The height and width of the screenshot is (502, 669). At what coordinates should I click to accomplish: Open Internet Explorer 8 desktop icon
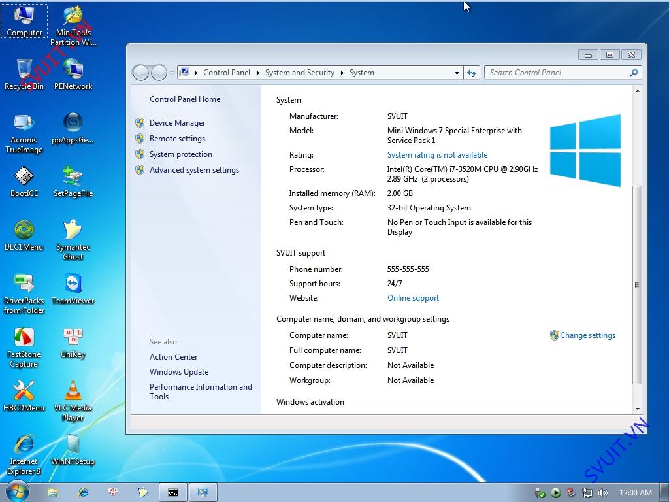click(24, 455)
